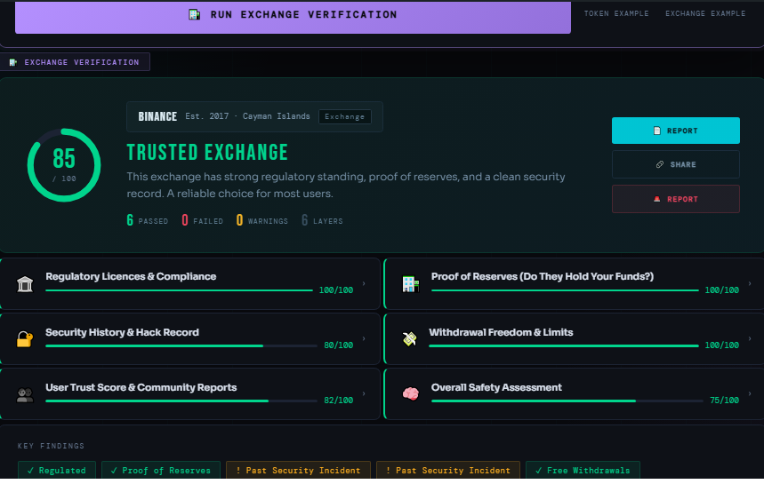Screen dimensions: 764x484
Task: Click the 85/100 circular score gauge
Action: (64, 165)
